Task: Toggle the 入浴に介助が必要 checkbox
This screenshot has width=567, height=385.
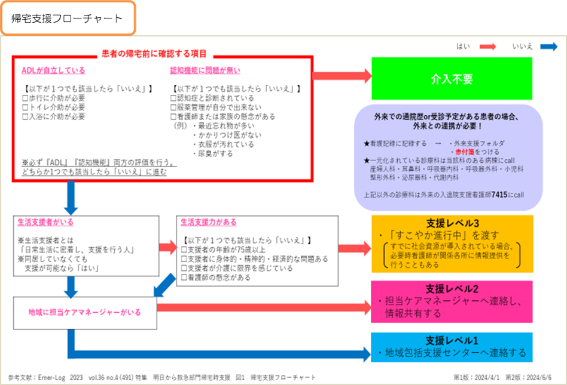Action: pos(25,117)
